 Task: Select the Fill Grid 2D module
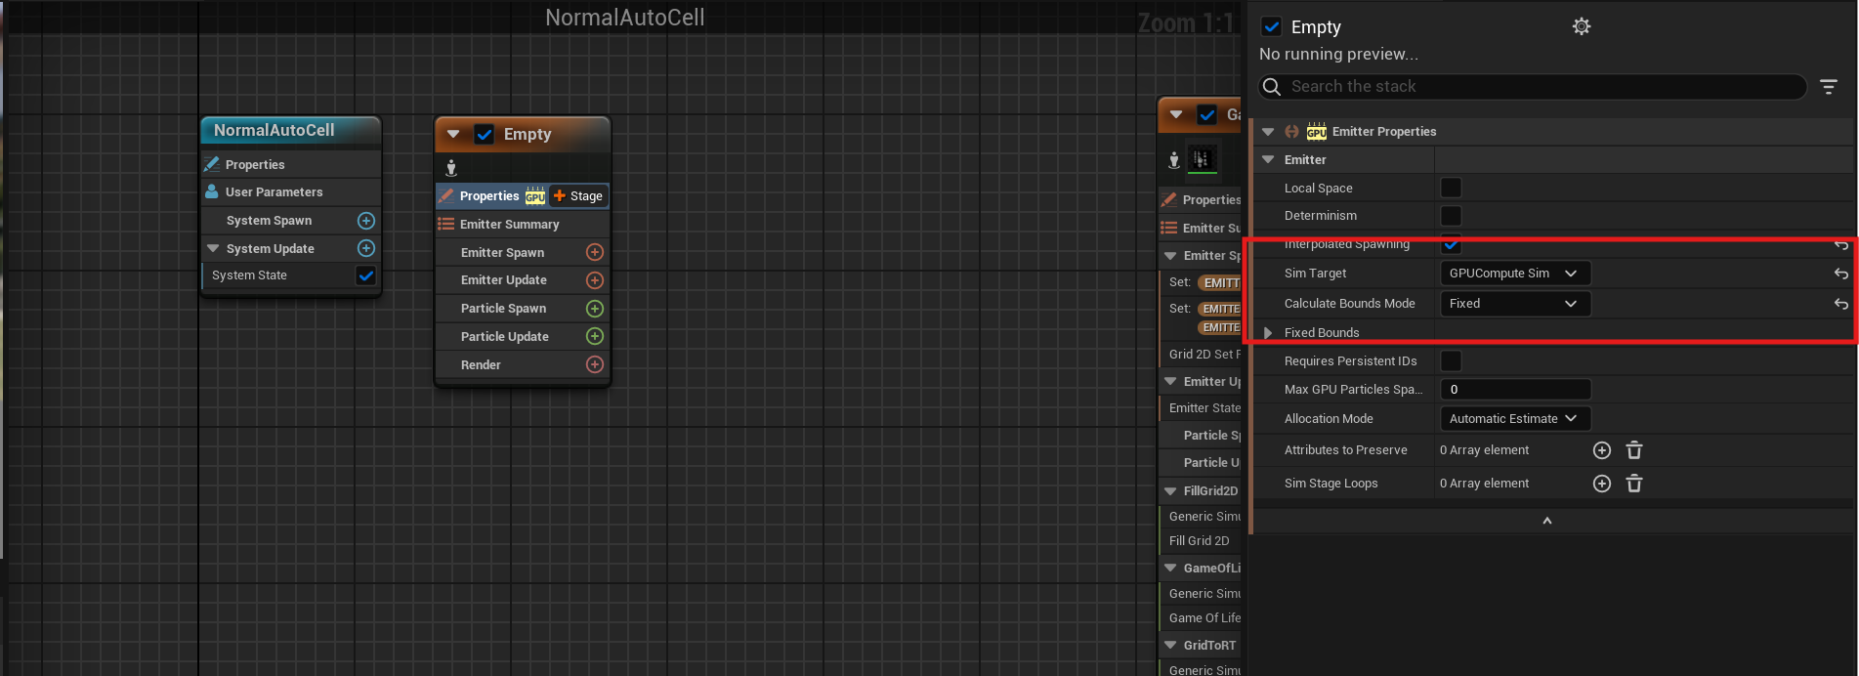1200,541
